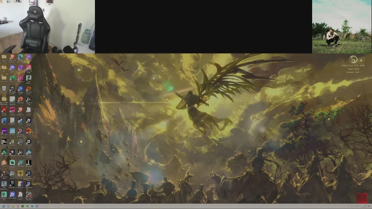
Task: Open the Arena Breakout shortcut
Action: [x=28, y=80]
